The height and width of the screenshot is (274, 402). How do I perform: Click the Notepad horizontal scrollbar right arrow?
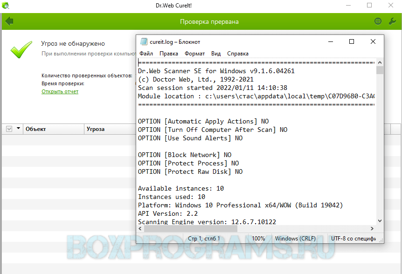(x=372, y=229)
